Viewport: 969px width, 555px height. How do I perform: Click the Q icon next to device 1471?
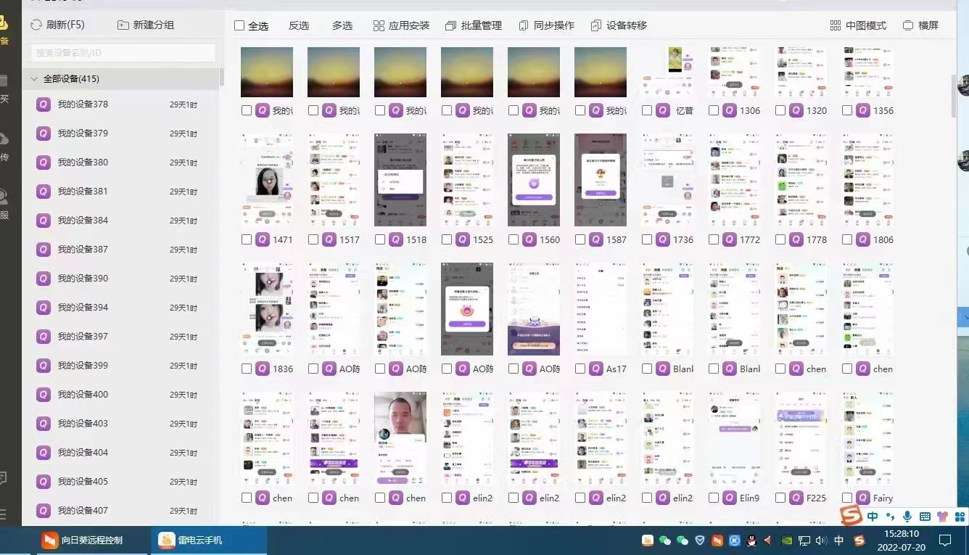pos(262,239)
